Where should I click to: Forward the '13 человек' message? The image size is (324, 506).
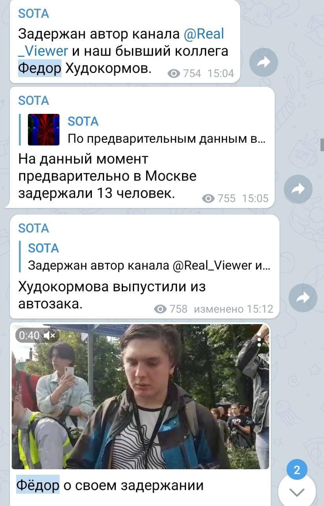tap(298, 189)
